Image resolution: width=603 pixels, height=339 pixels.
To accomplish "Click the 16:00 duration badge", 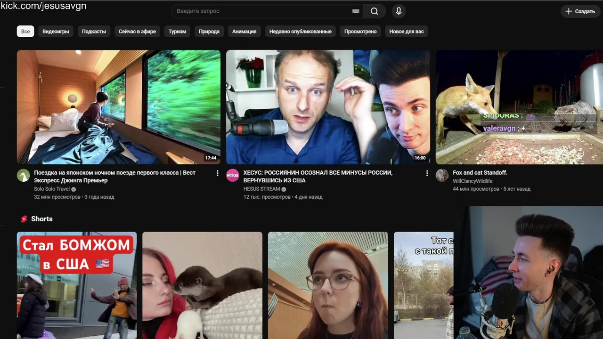I will [420, 158].
